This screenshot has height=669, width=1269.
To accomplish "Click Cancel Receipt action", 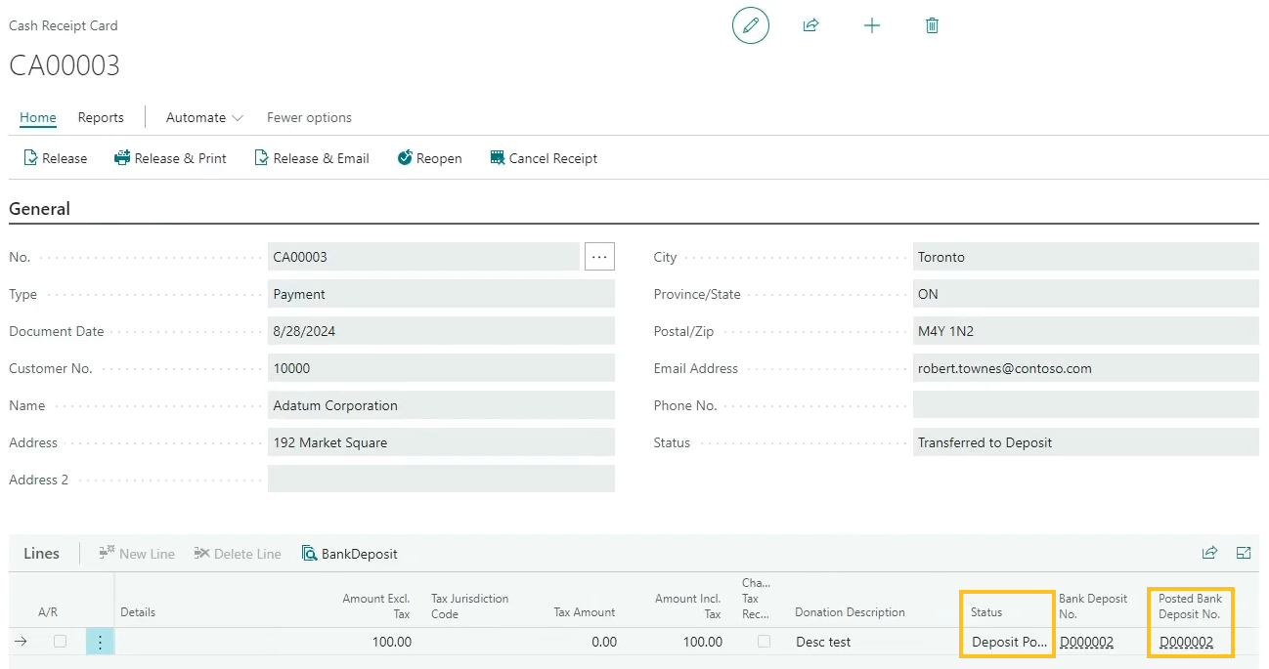I will coord(544,158).
